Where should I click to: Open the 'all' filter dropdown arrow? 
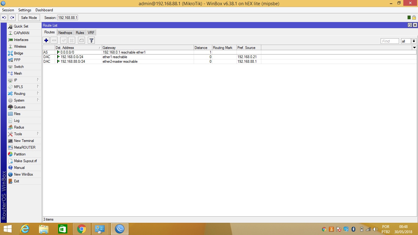coord(414,41)
